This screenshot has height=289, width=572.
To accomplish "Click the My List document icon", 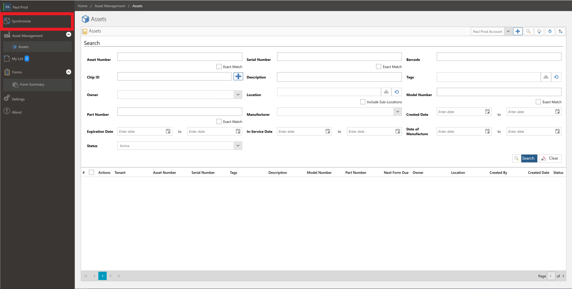I will coord(7,58).
